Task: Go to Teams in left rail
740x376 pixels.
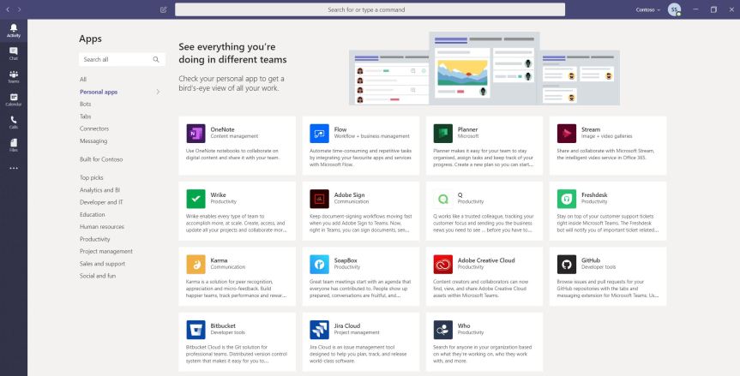Action: pos(13,76)
